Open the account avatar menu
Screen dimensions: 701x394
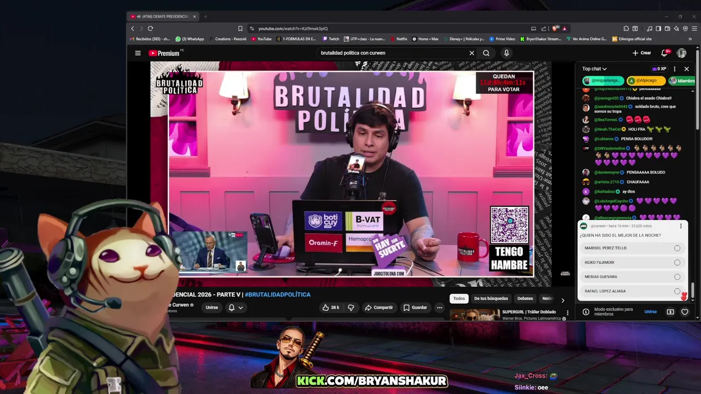pyautogui.click(x=681, y=53)
